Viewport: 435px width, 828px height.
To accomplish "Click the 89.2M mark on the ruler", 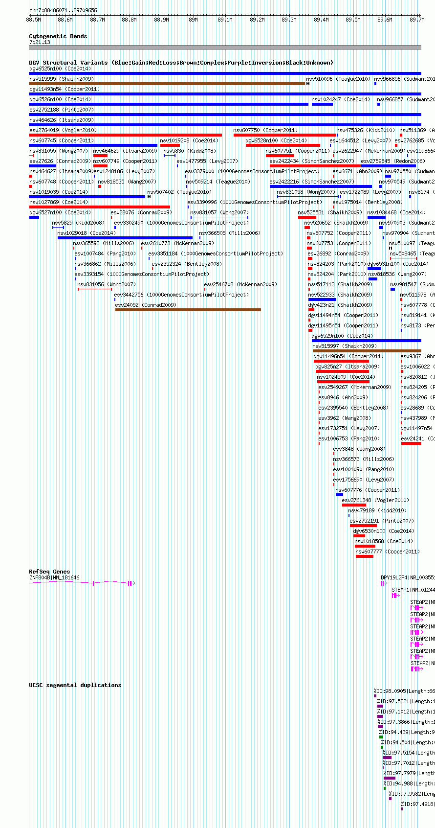I will point(257,20).
